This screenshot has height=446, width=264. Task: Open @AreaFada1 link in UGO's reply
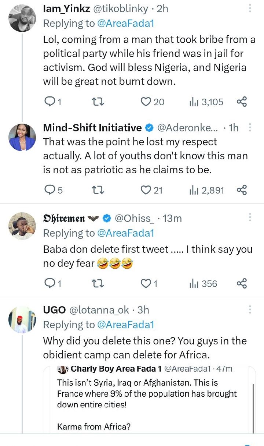pyautogui.click(x=125, y=325)
